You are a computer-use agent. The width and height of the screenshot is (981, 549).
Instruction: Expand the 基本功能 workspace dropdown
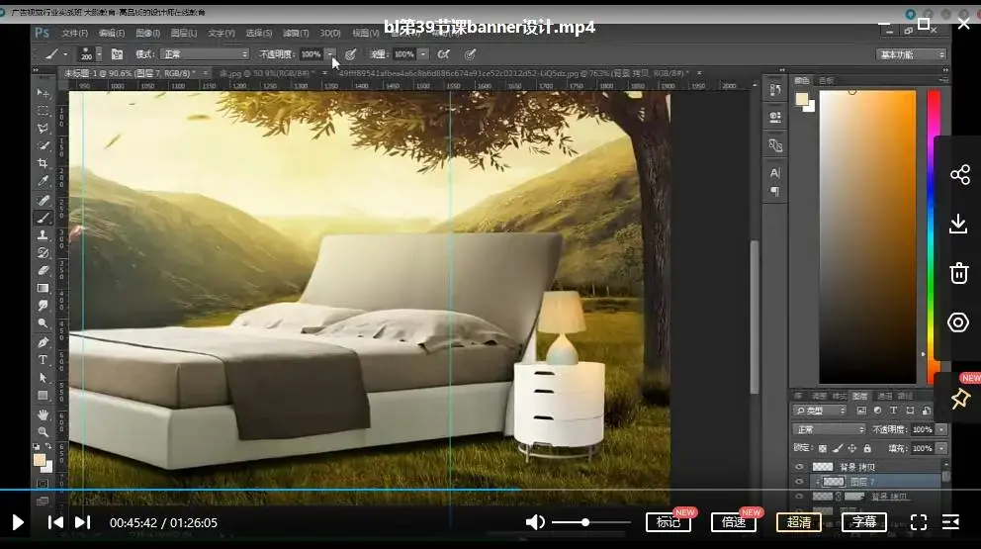[909, 54]
